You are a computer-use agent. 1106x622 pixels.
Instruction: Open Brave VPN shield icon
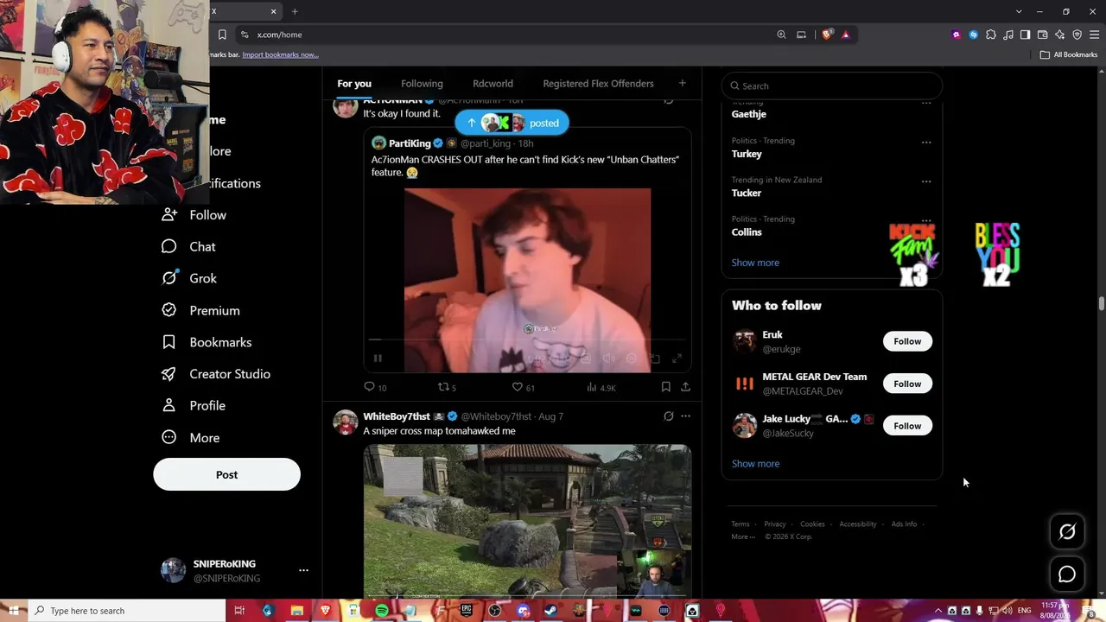coord(1077,35)
